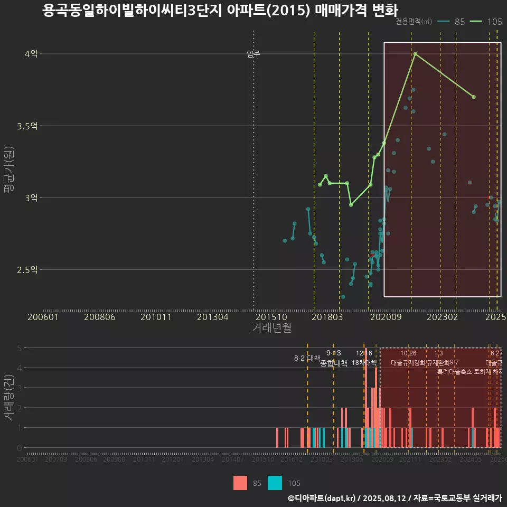This screenshot has height=507, width=507.
Task: Click 201201 on the volume chart x-axis
Action: click(173, 459)
